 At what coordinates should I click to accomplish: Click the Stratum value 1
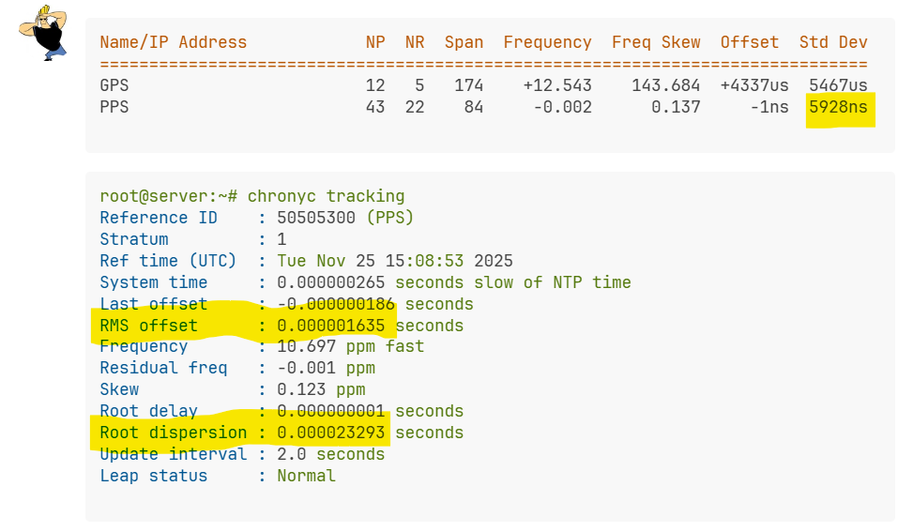tap(282, 239)
